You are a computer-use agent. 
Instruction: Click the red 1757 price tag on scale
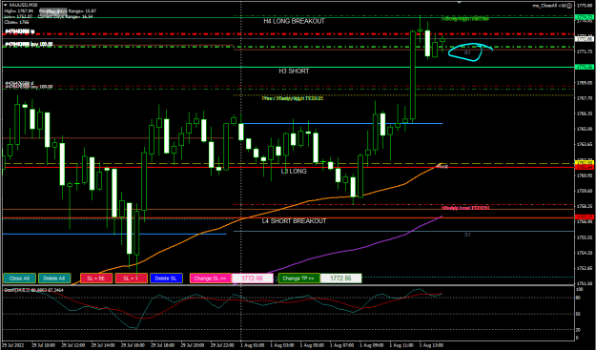tap(586, 216)
